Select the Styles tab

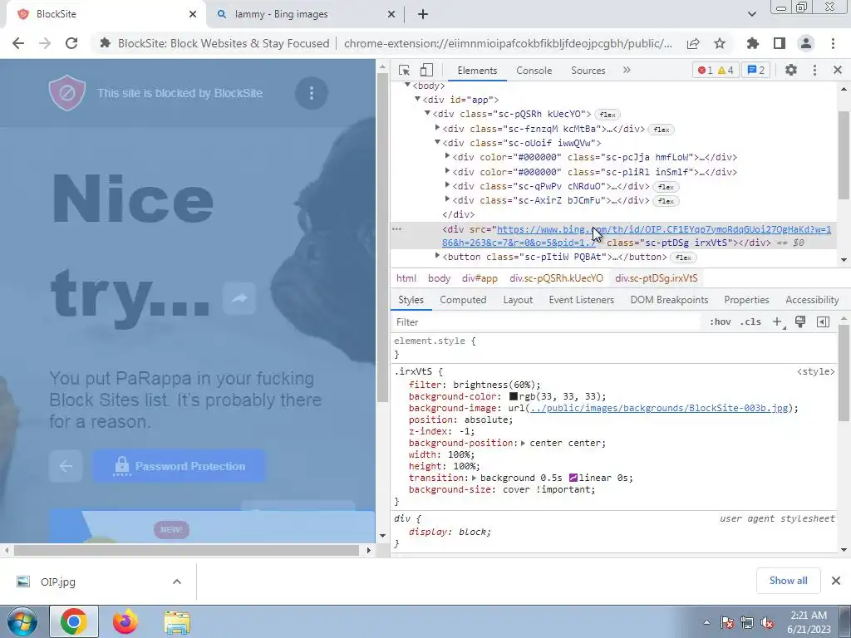coord(411,300)
